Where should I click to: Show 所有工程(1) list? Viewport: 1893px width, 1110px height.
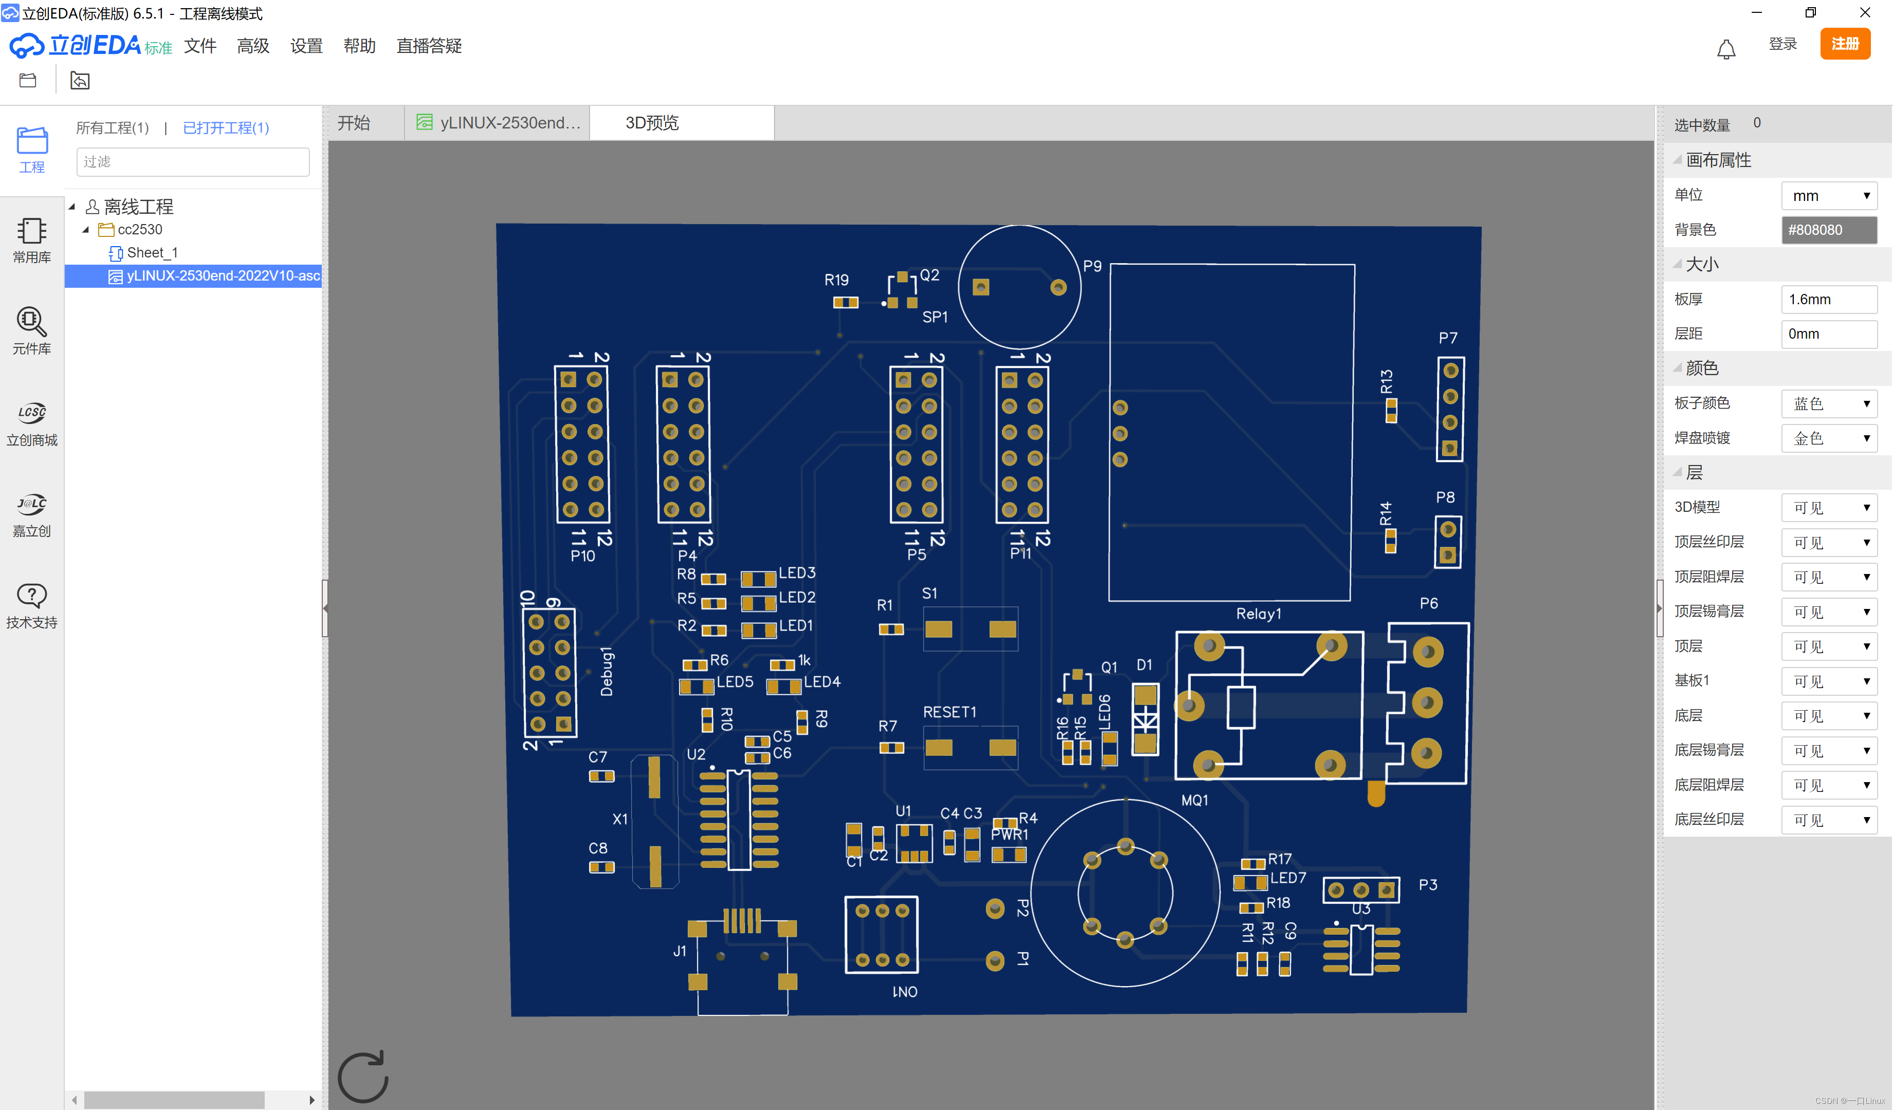pos(113,127)
